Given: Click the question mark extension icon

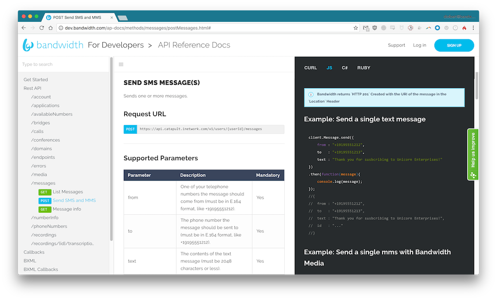Looking at the screenshot, I should pos(455,28).
